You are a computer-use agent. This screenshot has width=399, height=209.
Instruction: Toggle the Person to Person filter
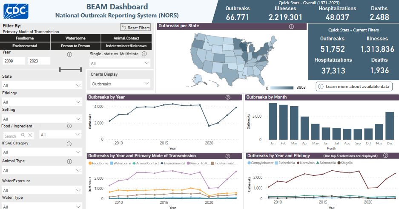(x=75, y=46)
